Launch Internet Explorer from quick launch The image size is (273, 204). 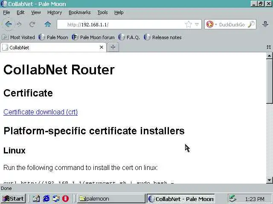46,198
